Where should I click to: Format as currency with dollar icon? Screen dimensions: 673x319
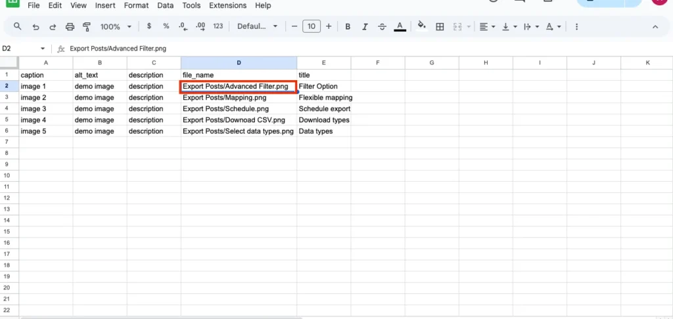149,27
